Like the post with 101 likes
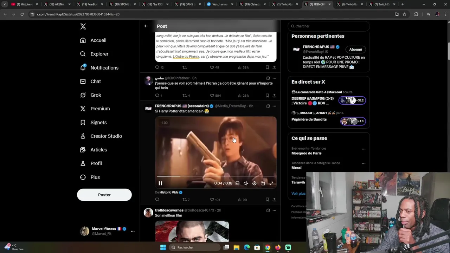 click(215, 200)
